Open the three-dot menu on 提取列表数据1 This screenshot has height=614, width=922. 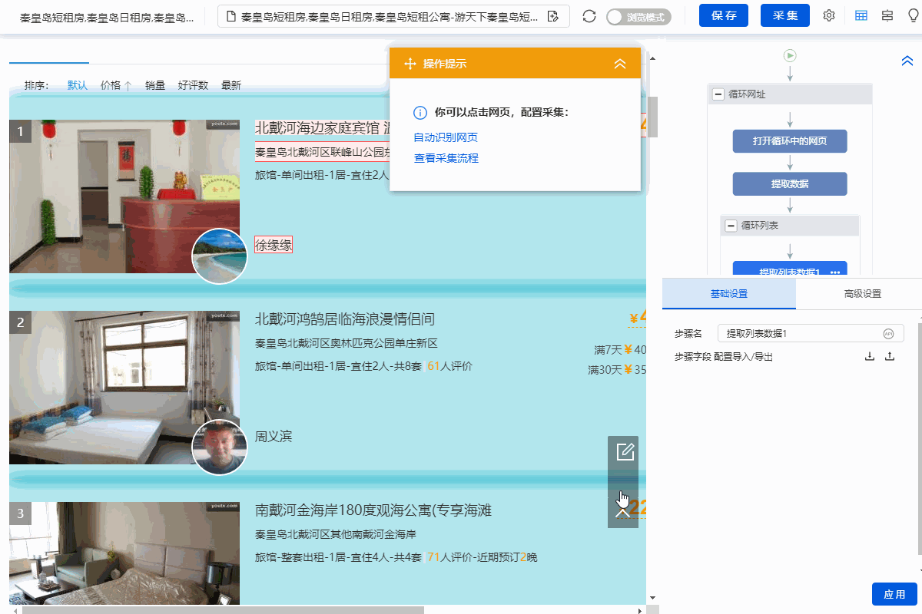click(x=835, y=272)
